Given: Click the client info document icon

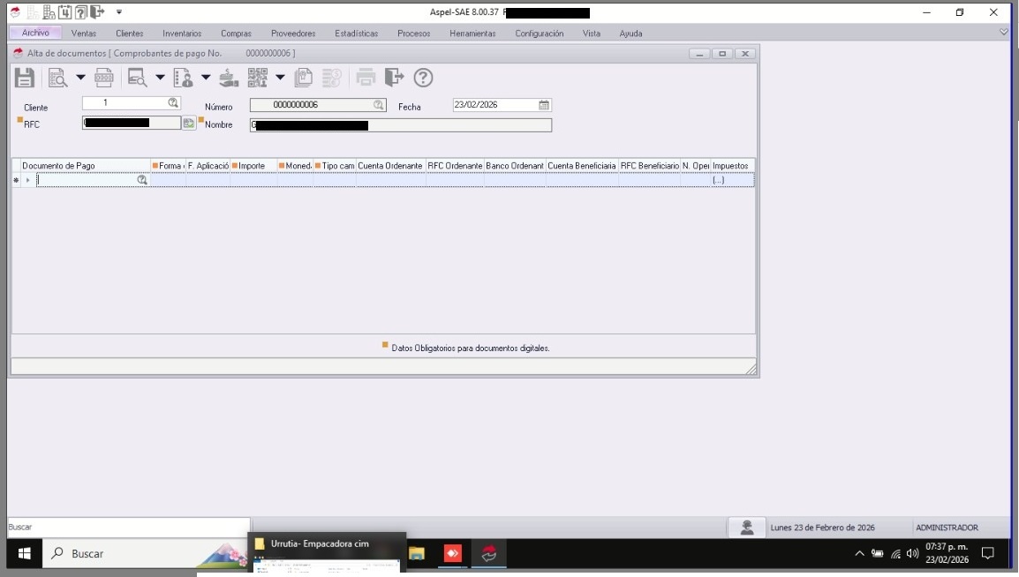Looking at the screenshot, I should [184, 78].
